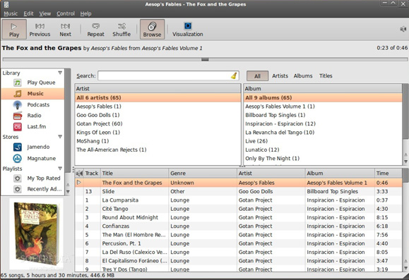Viewport: 409px width, 280px height.
Task: Collapse the Playlists section
Action: 60,169
